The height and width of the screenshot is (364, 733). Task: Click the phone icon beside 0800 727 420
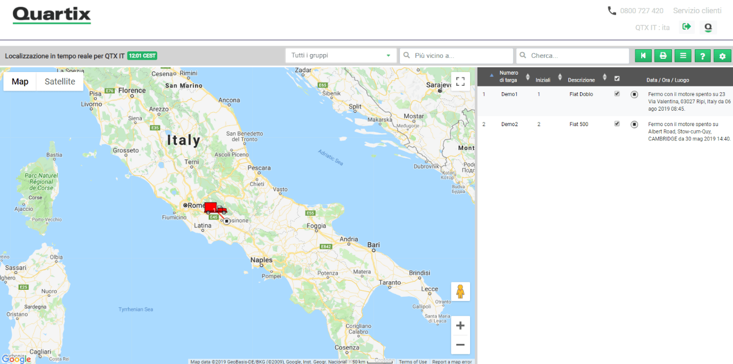pyautogui.click(x=612, y=11)
